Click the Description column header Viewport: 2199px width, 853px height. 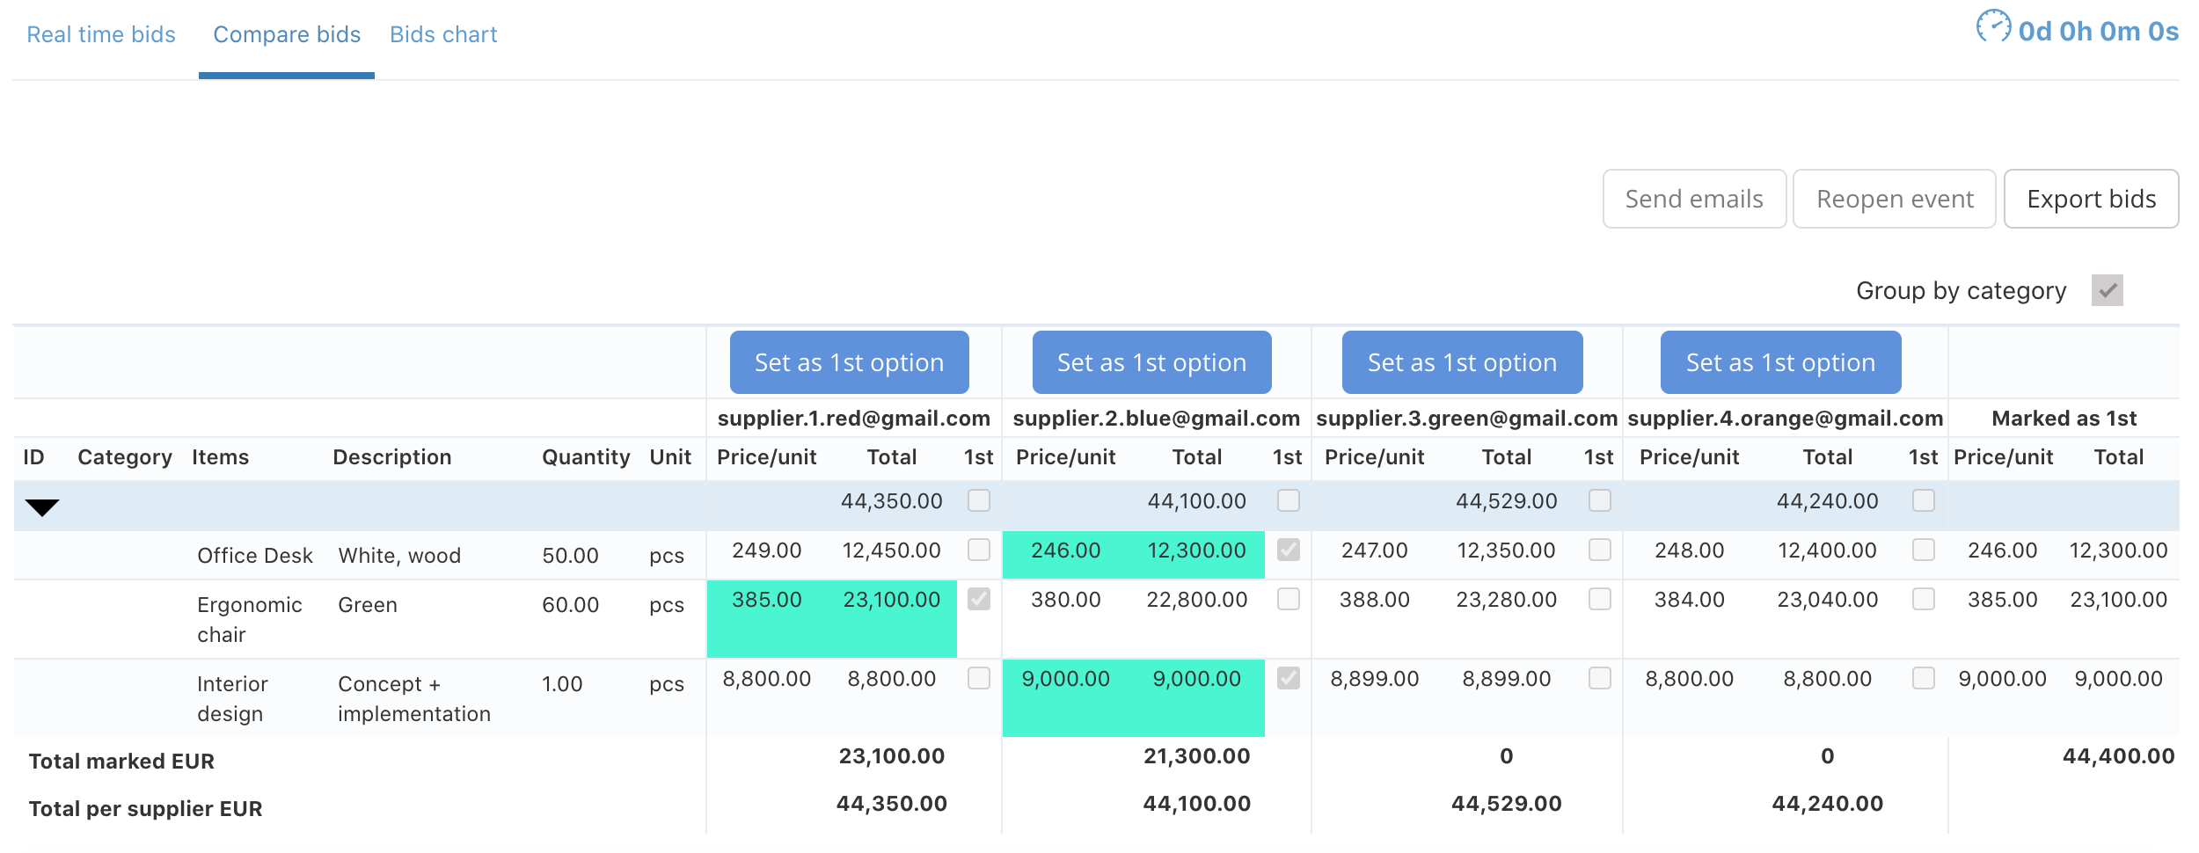click(x=391, y=457)
